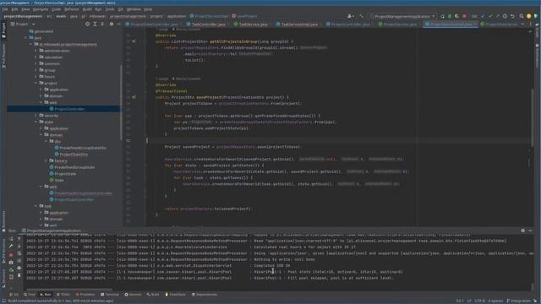This screenshot has height=304, width=541.
Task: Show the hidden editor tabs list
Action: [522, 24]
